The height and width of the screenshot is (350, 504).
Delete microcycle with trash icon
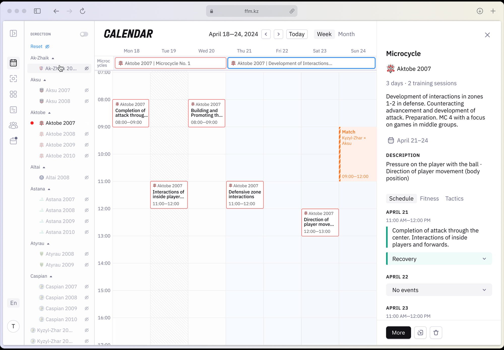click(x=436, y=333)
